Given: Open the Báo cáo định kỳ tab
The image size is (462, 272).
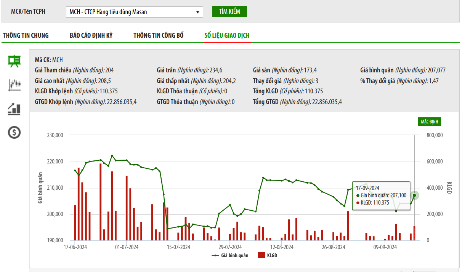Looking at the screenshot, I should tap(91, 35).
